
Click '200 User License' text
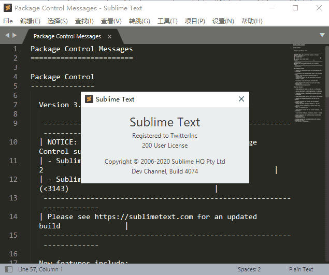(165, 146)
